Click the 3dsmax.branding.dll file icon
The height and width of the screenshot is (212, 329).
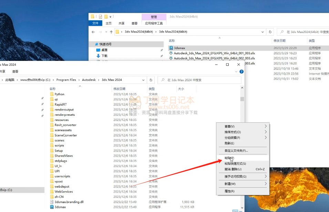(52, 202)
